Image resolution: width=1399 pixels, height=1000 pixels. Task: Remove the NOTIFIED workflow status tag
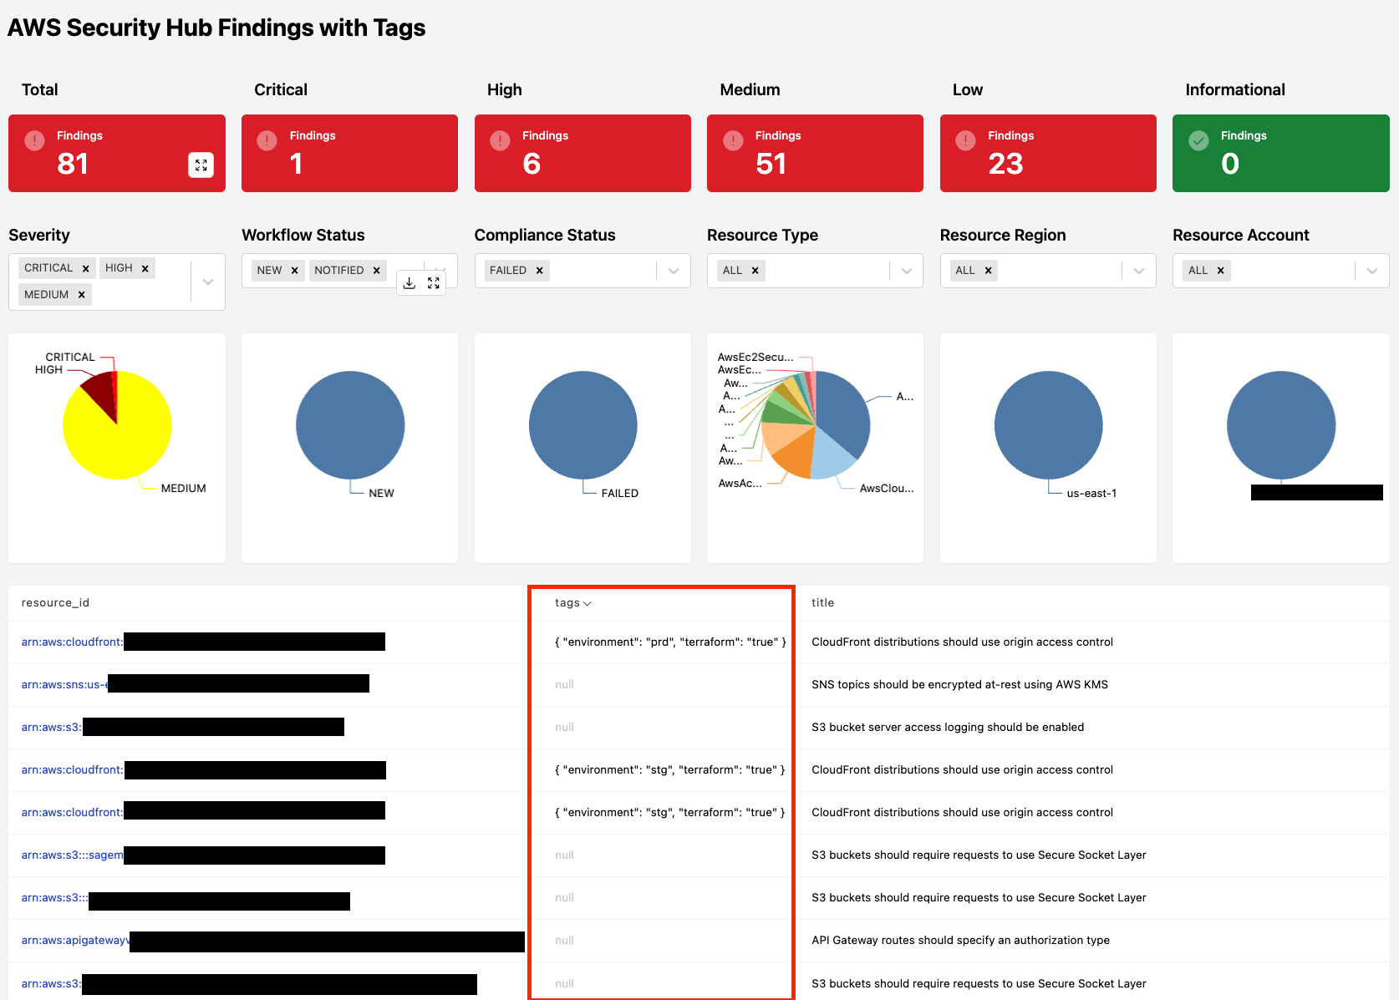click(377, 271)
